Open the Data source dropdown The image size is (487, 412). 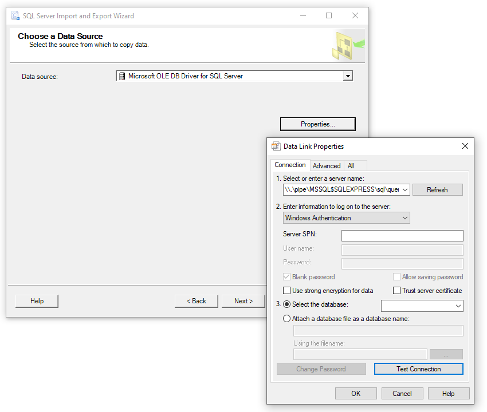[348, 76]
